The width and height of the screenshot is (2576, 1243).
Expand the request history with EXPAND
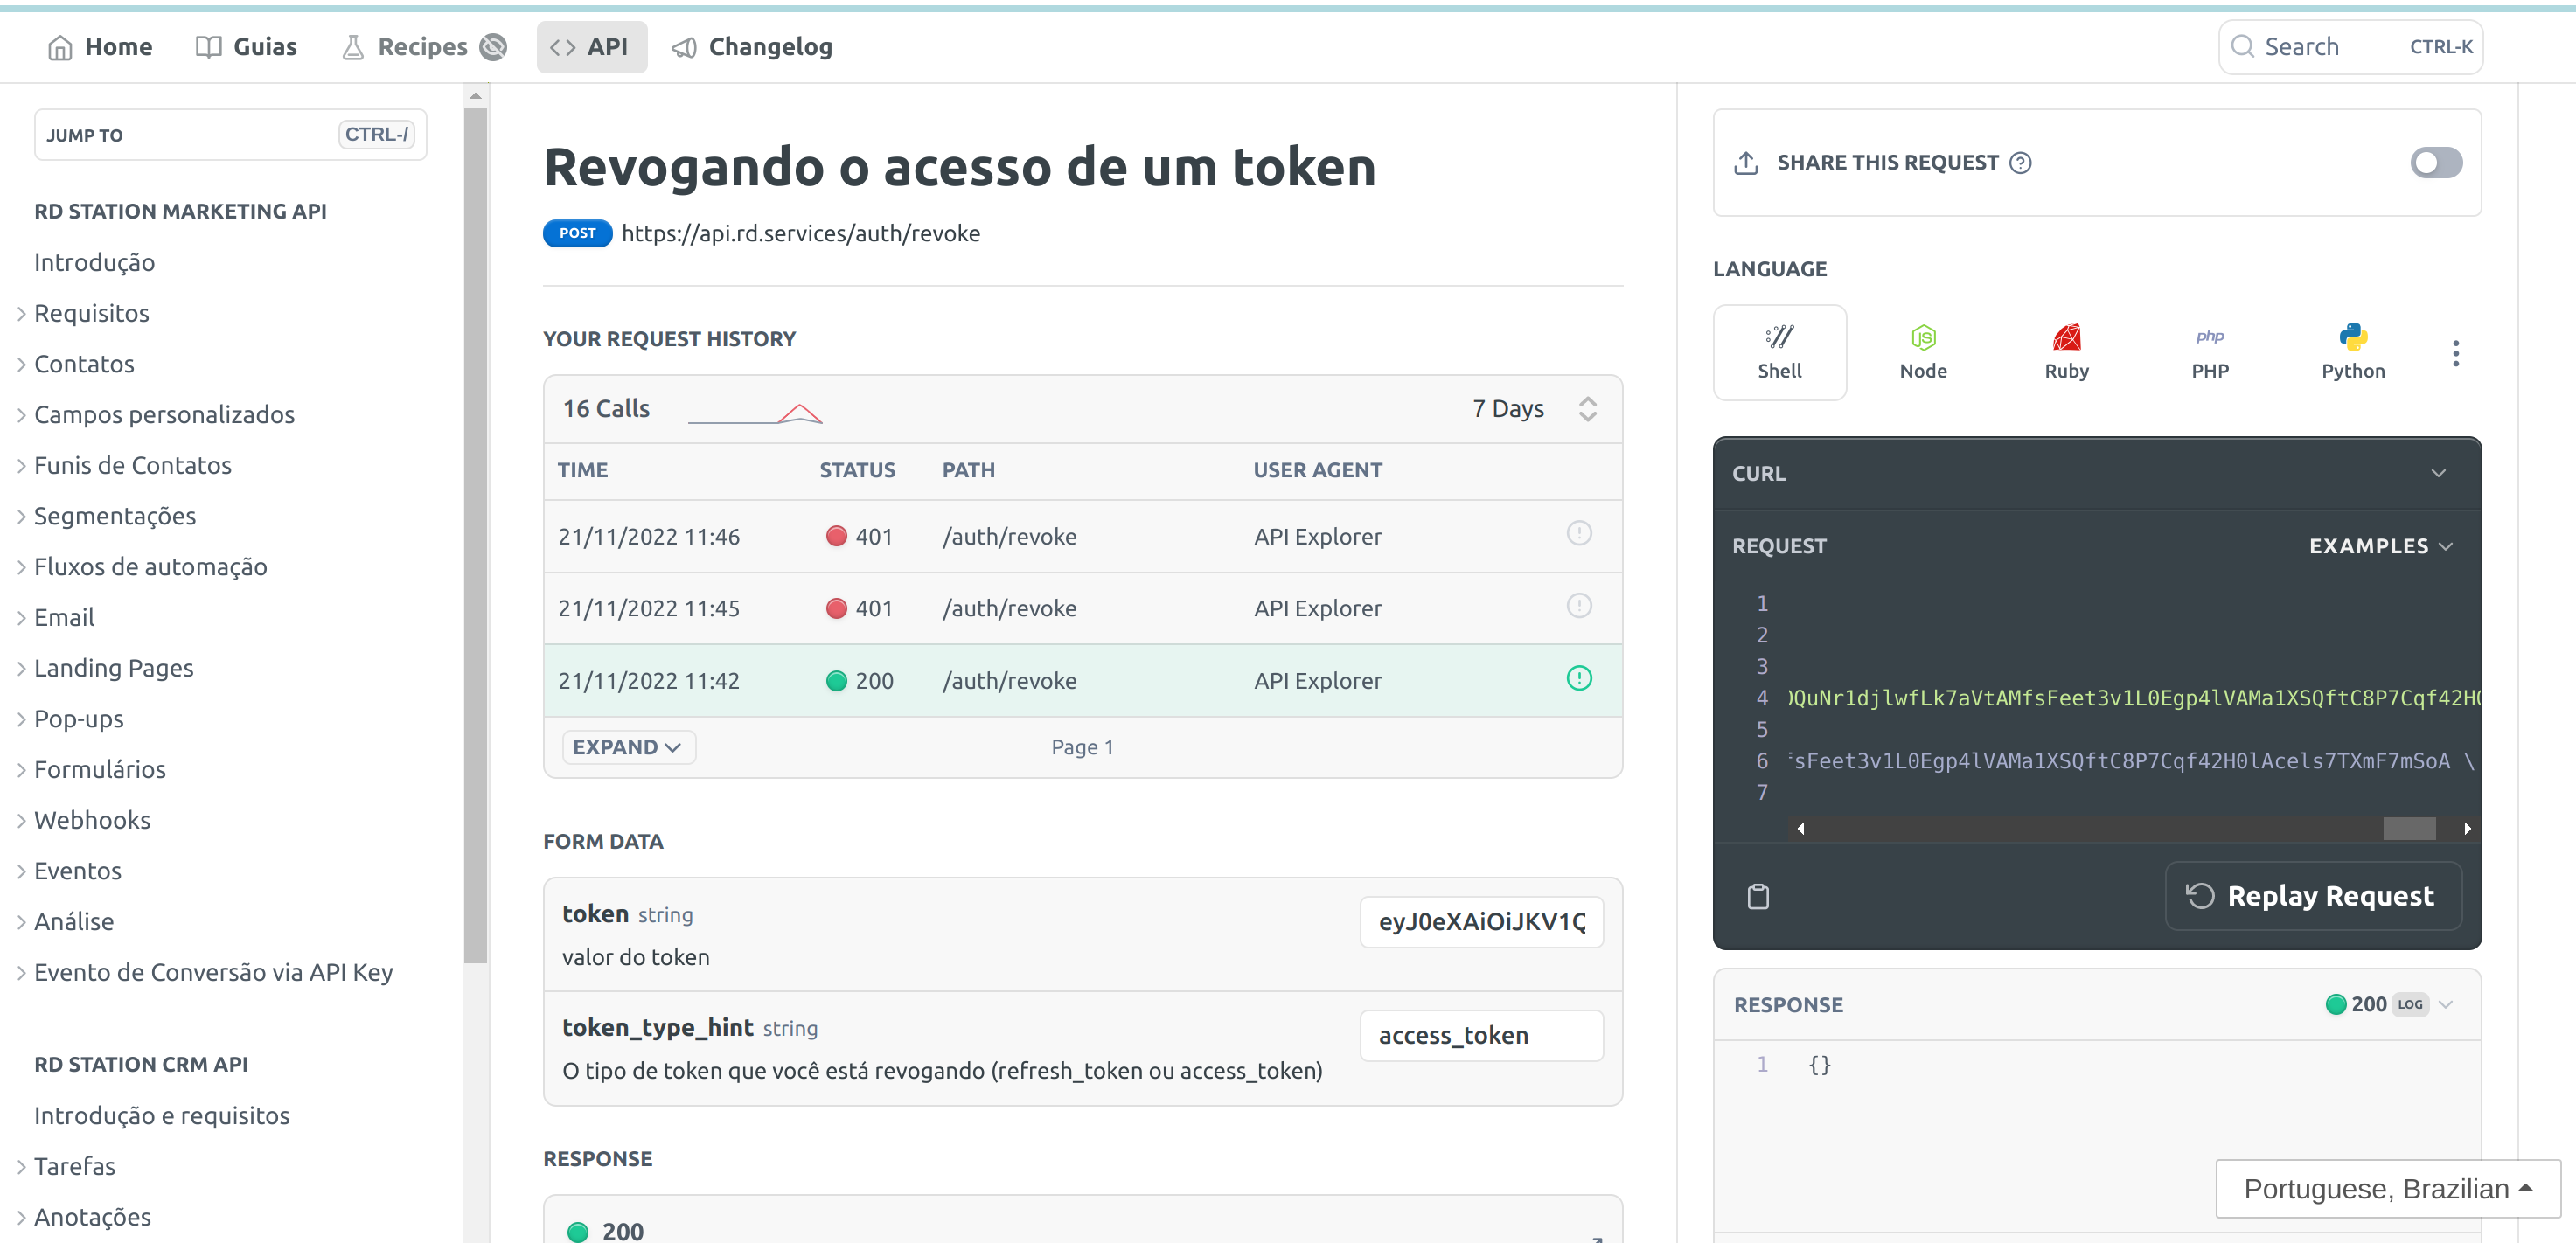coord(627,747)
